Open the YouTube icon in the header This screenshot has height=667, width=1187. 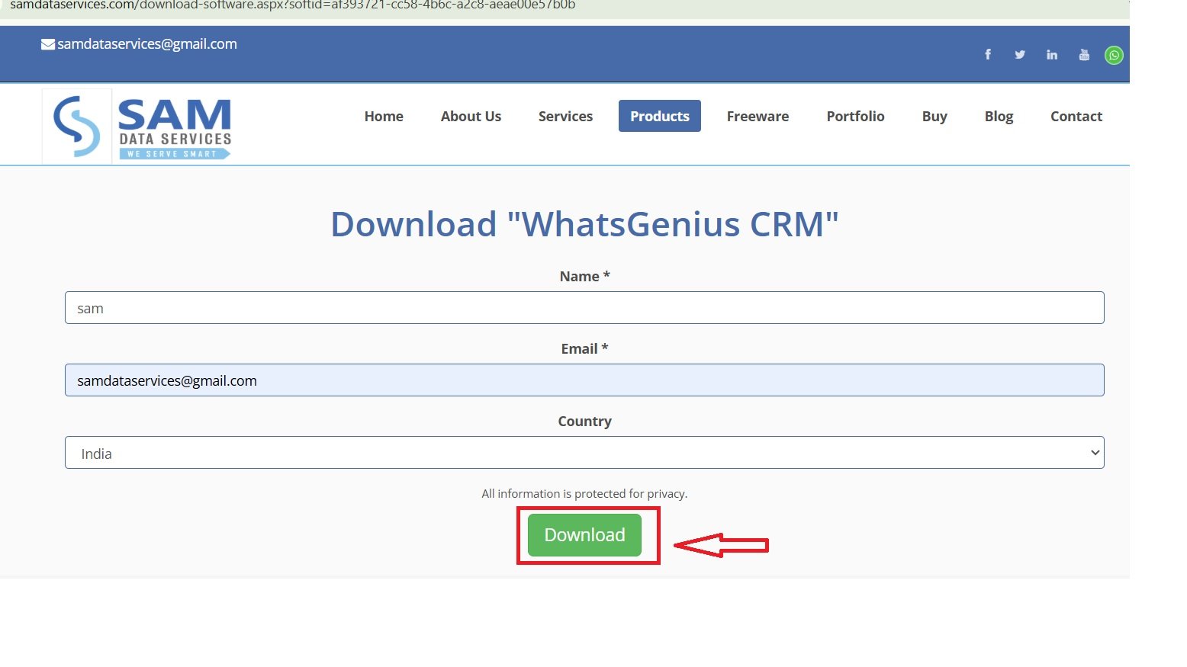point(1084,54)
